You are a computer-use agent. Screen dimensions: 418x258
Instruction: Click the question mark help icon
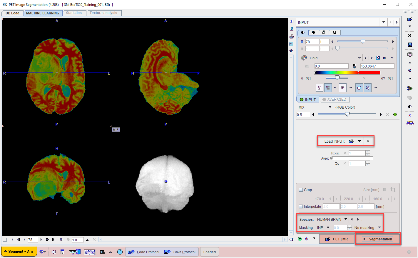[x=314, y=239]
